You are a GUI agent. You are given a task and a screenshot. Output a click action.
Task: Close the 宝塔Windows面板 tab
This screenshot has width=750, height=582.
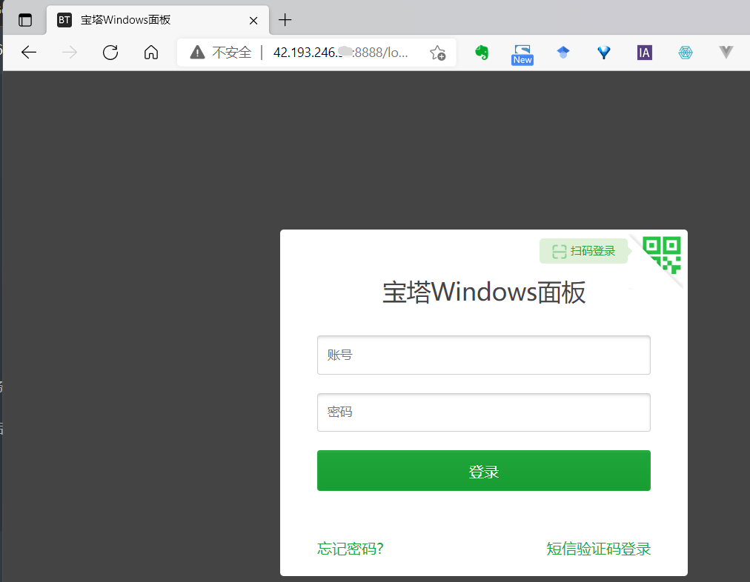[x=253, y=21]
